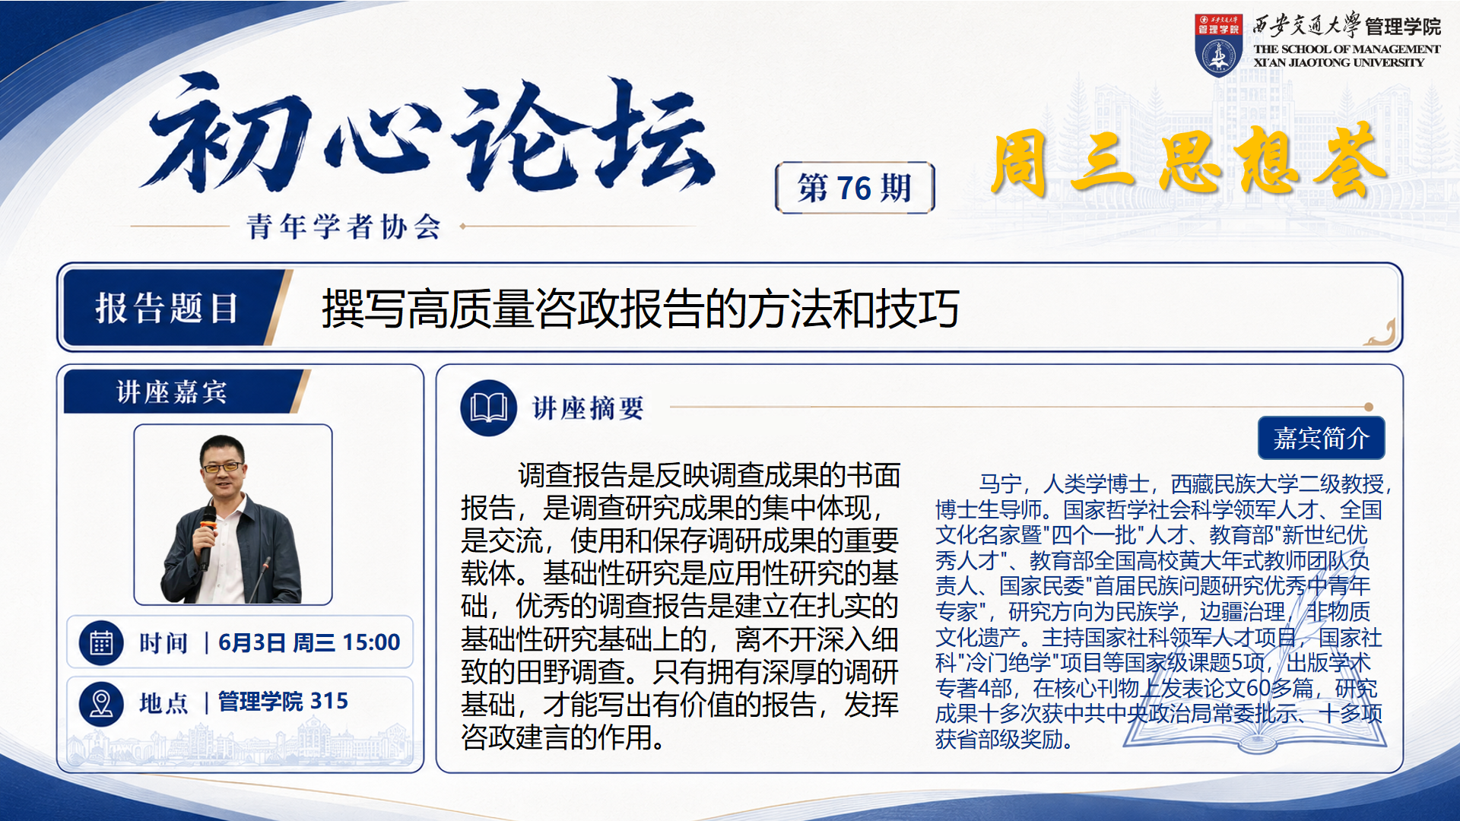Screen dimensions: 1460x821
Task: Click the location pin icon next to 地点
Action: tap(101, 703)
